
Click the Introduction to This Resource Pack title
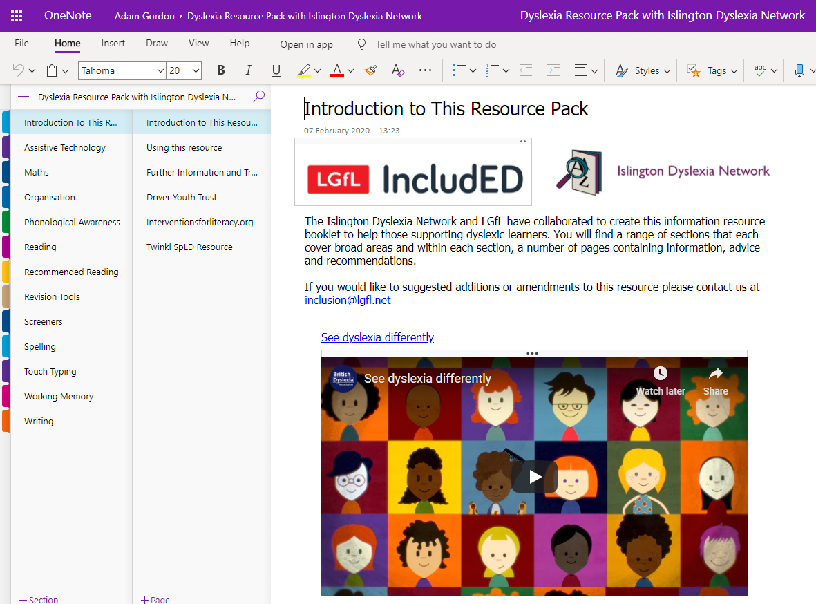[x=446, y=108]
